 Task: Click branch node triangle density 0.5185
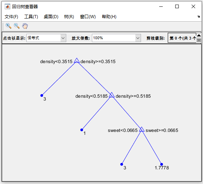[x=111, y=95]
